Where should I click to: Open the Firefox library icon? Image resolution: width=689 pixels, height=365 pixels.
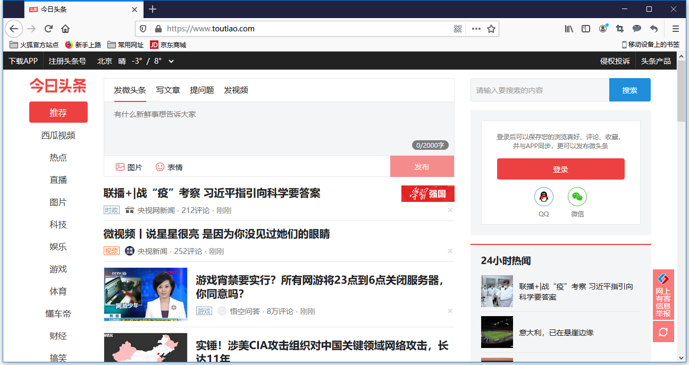click(569, 29)
